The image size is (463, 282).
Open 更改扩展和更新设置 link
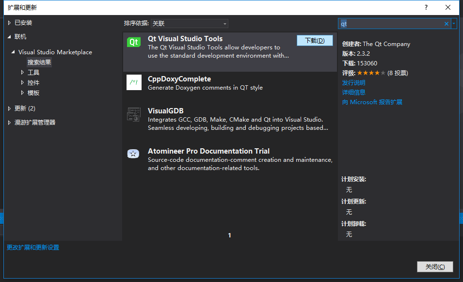pyautogui.click(x=33, y=248)
